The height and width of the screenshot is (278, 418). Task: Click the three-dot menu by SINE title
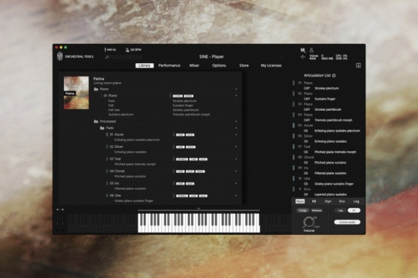pos(281,57)
